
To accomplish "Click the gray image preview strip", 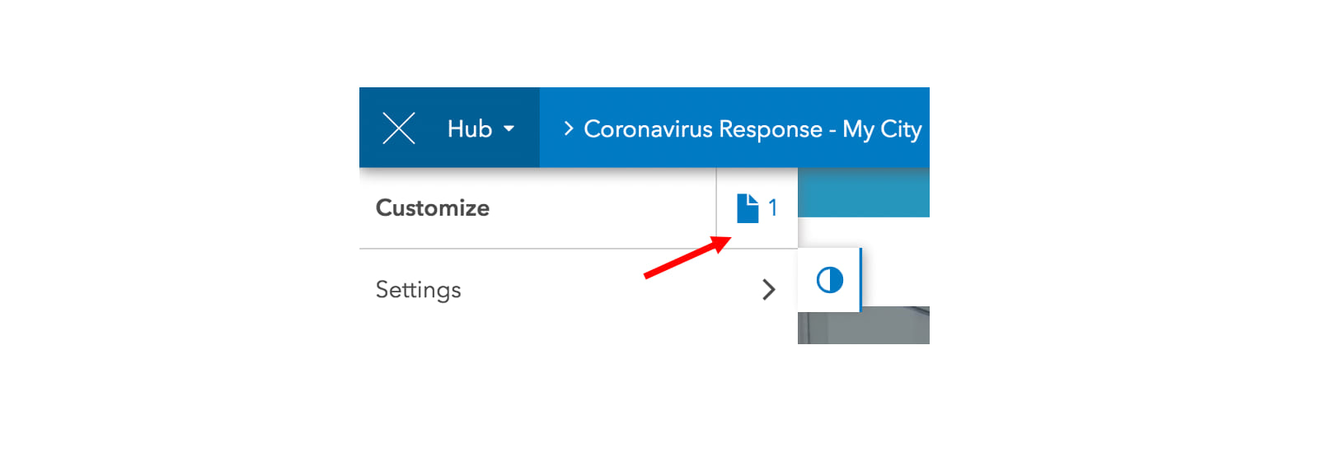I will pyautogui.click(x=864, y=325).
